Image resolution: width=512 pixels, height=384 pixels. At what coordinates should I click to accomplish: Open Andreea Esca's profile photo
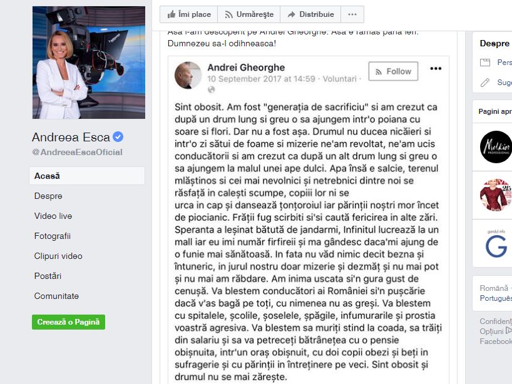(x=89, y=63)
